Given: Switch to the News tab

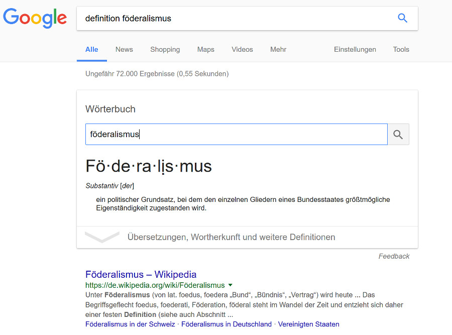Looking at the screenshot, I should (x=124, y=49).
